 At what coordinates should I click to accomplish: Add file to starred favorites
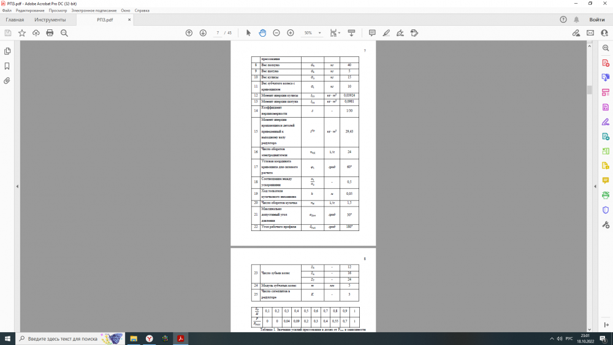pos(22,33)
